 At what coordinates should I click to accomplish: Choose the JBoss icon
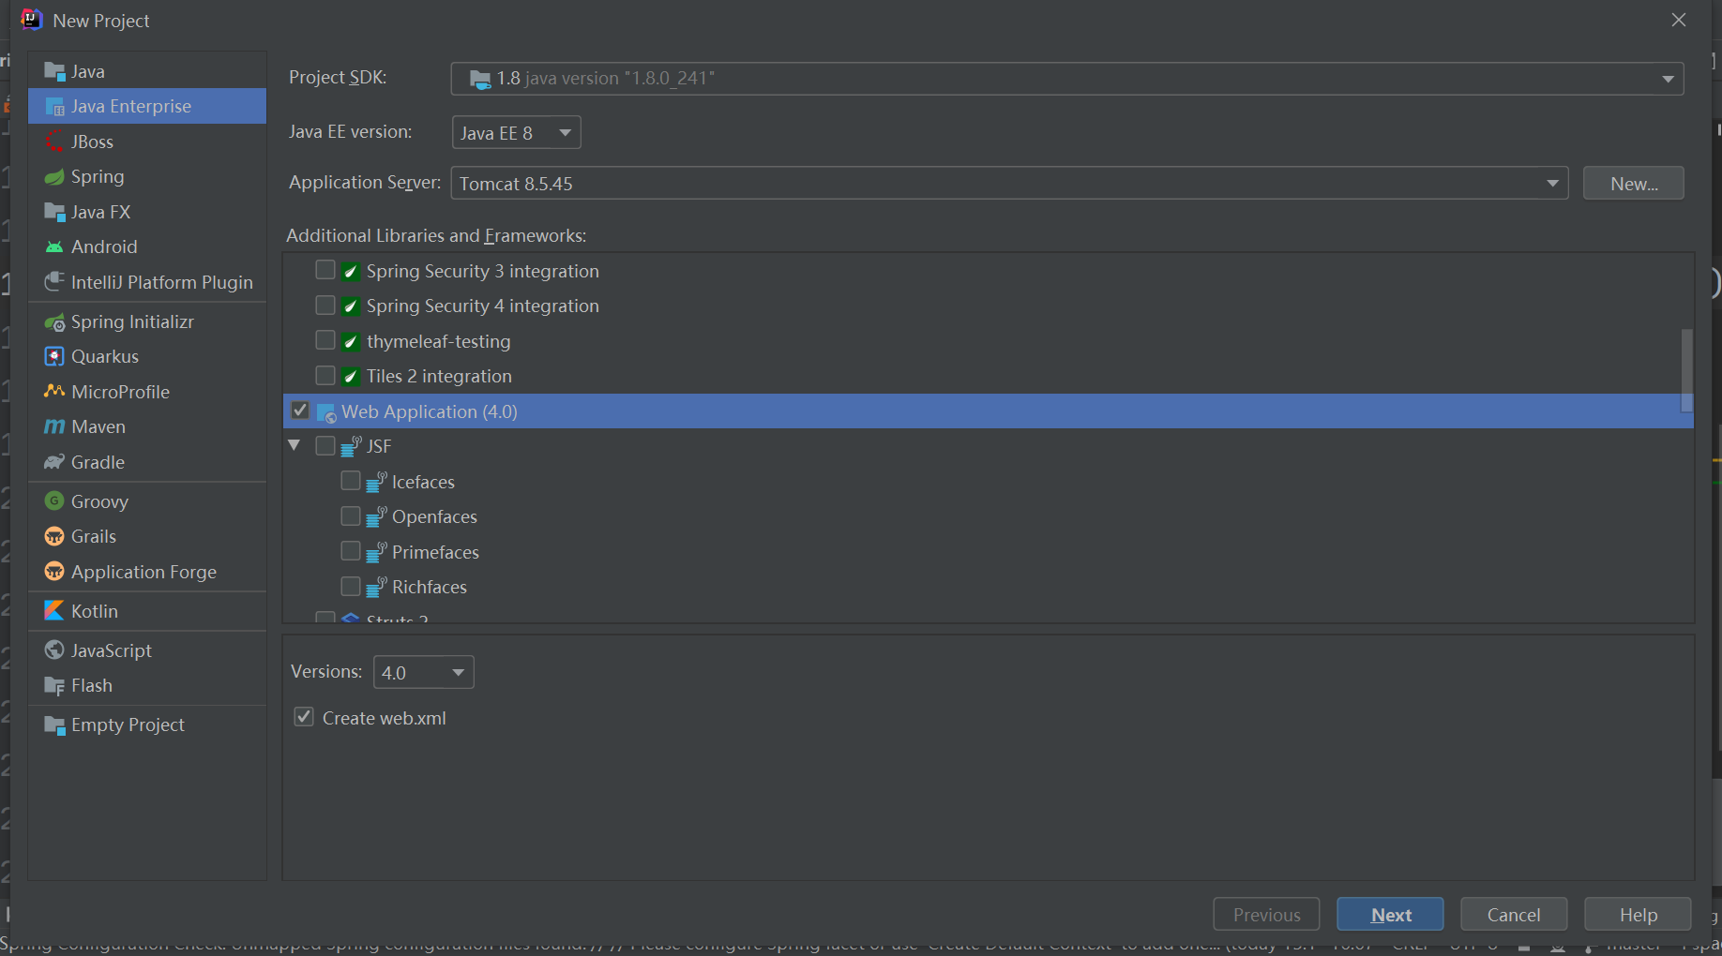pyautogui.click(x=54, y=142)
